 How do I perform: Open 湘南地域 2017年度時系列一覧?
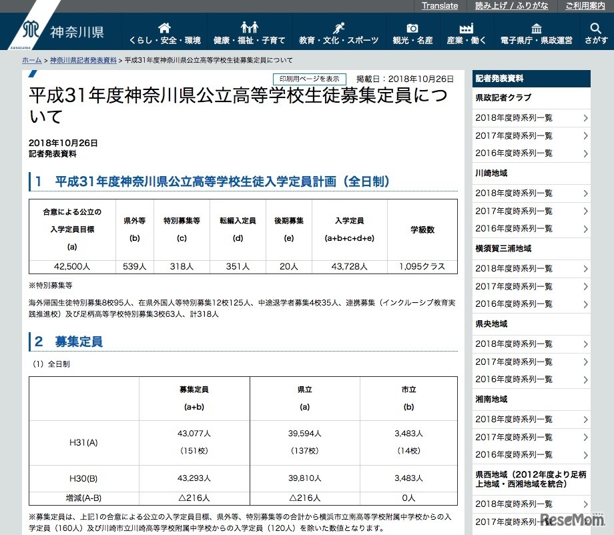(x=514, y=437)
